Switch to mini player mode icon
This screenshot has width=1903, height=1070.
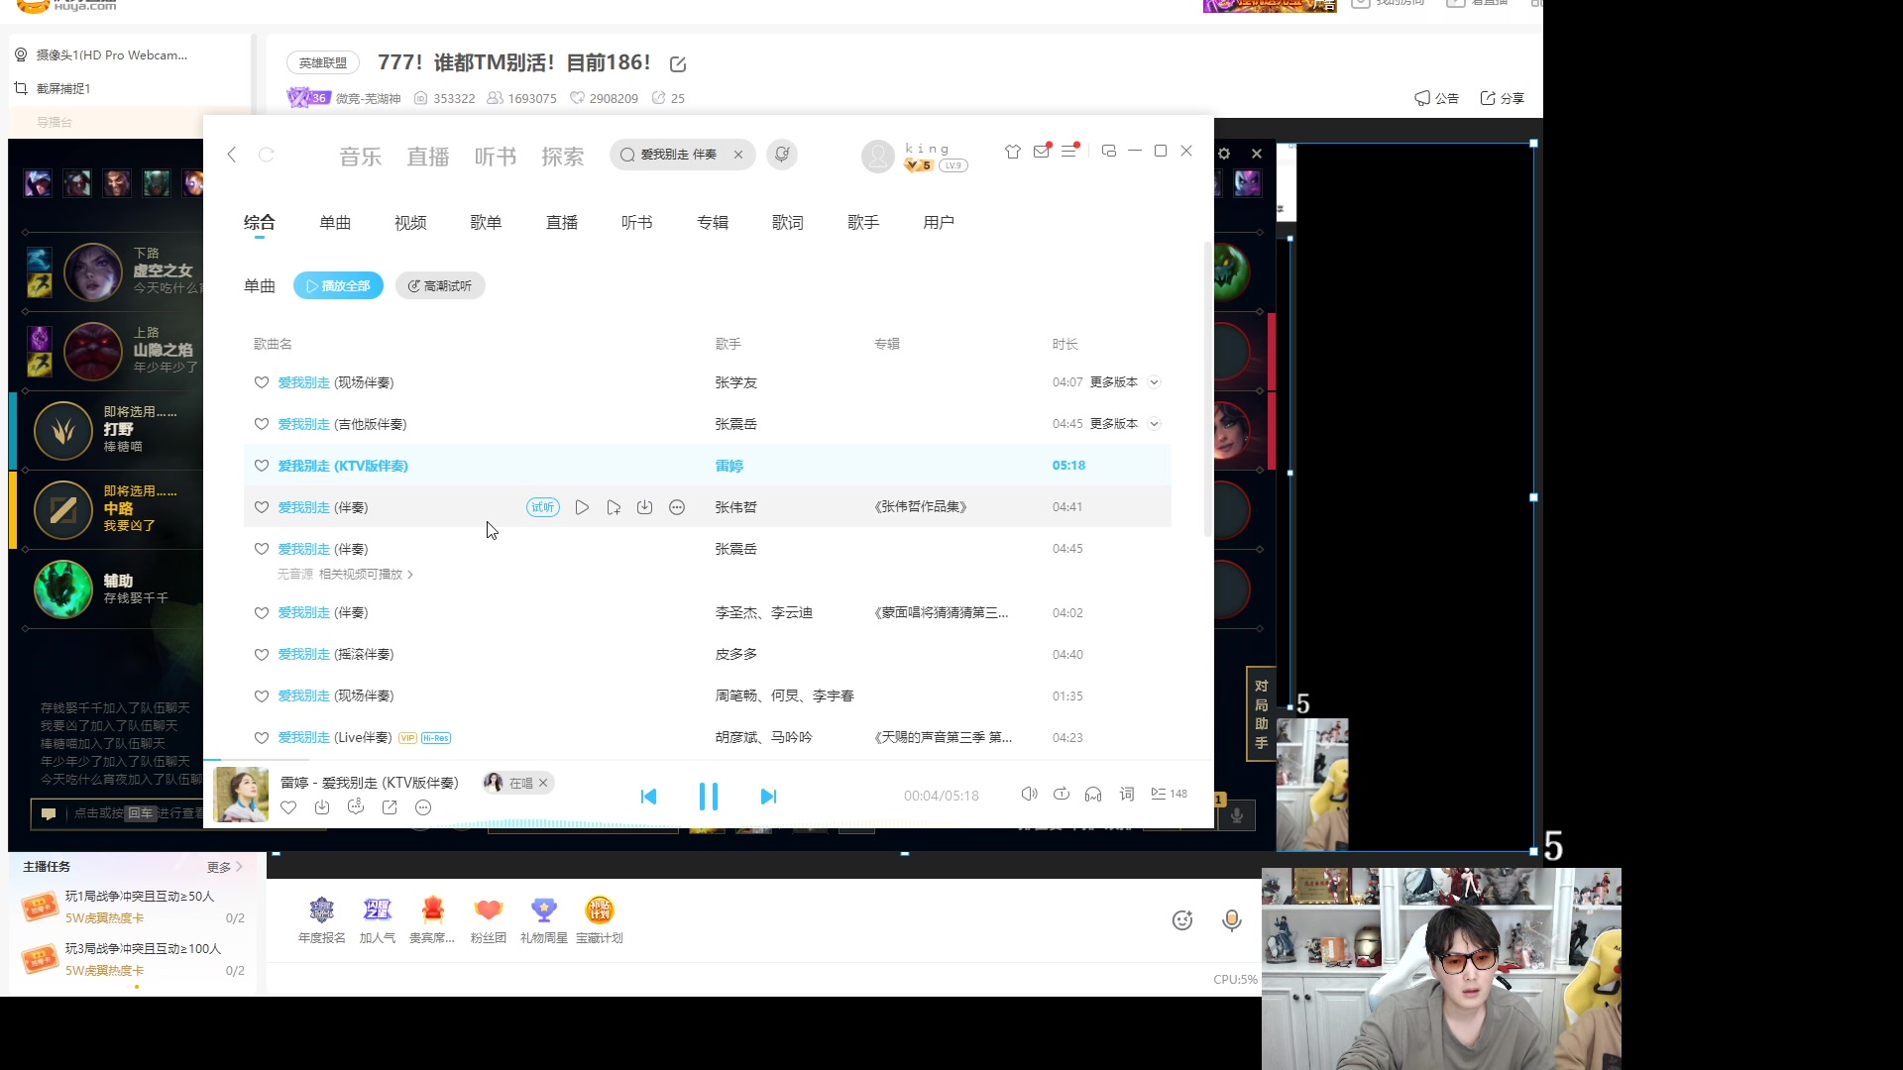[1109, 151]
